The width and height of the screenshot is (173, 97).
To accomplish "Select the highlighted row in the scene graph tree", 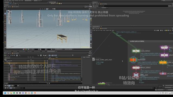I will click(x=26, y=63).
